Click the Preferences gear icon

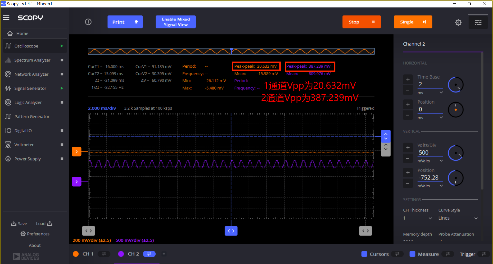point(23,234)
